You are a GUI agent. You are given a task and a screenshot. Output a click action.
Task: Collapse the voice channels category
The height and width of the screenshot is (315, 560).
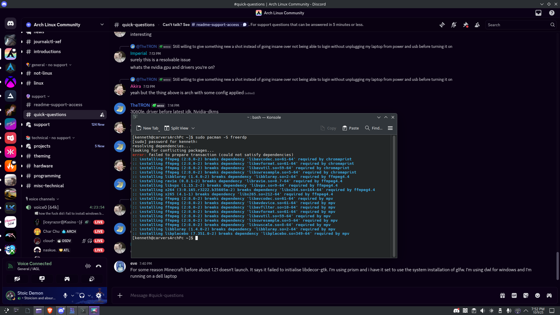pos(42,199)
